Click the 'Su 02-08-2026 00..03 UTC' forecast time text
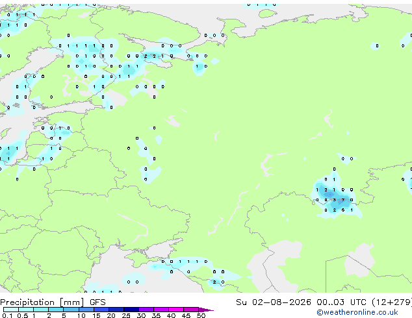 click(x=301, y=302)
